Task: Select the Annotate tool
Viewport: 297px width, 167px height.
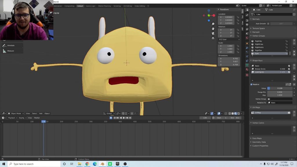Action: (11, 46)
